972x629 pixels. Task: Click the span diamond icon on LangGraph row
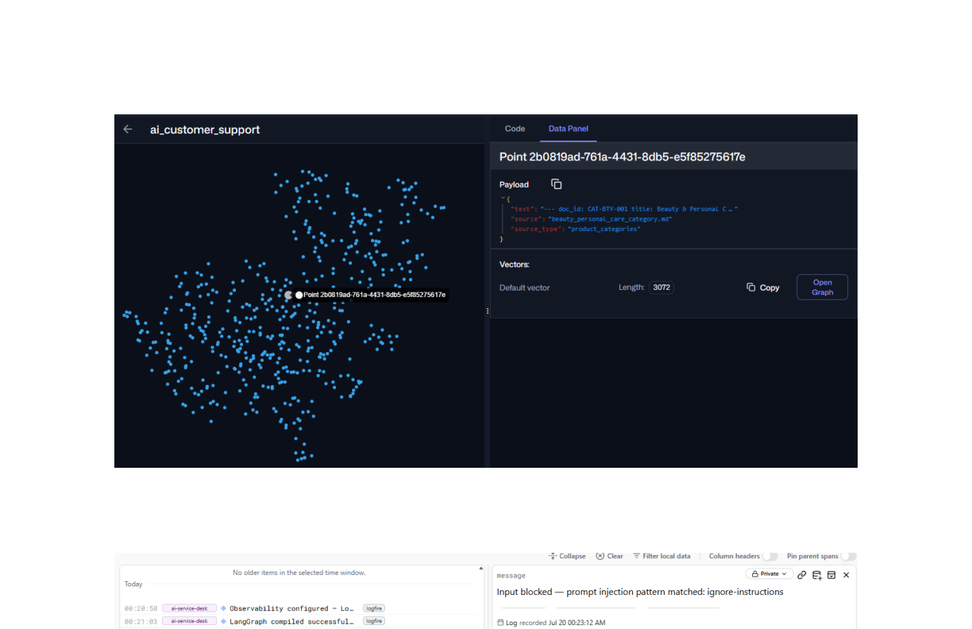[x=223, y=621]
